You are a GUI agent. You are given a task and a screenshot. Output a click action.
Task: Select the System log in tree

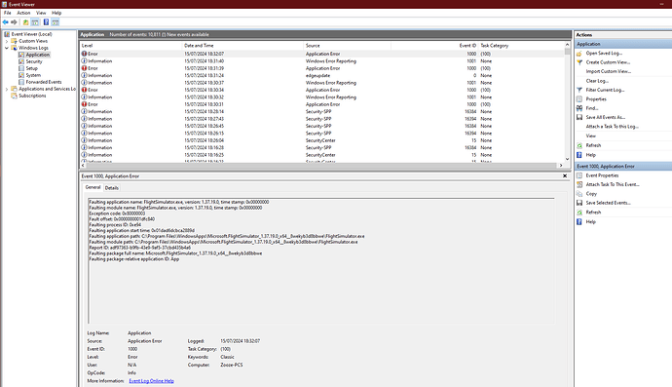33,75
